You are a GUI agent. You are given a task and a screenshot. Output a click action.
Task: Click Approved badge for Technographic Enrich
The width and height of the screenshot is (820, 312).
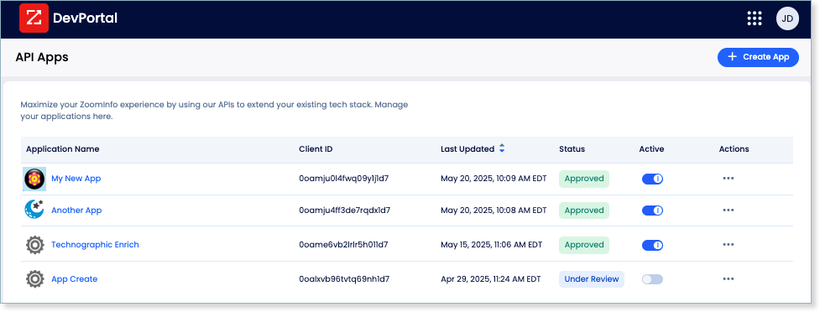point(584,245)
